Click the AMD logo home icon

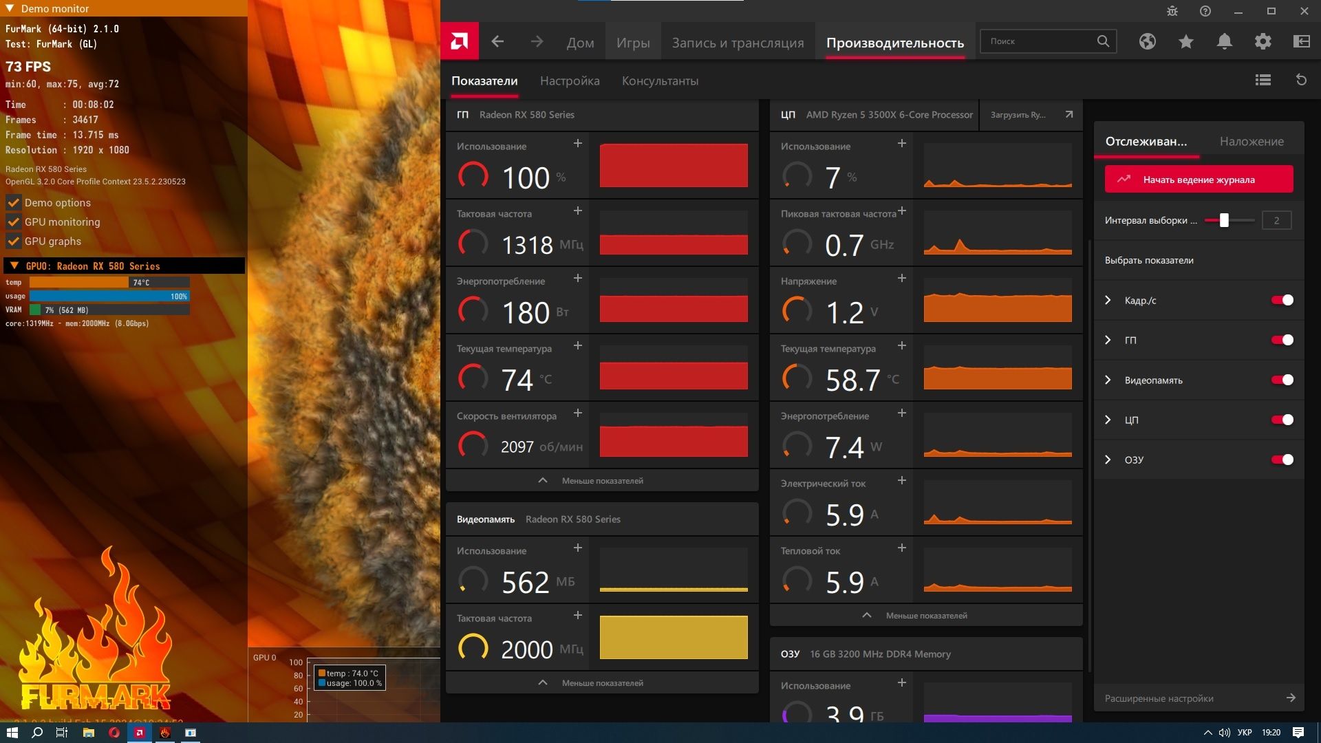[460, 41]
